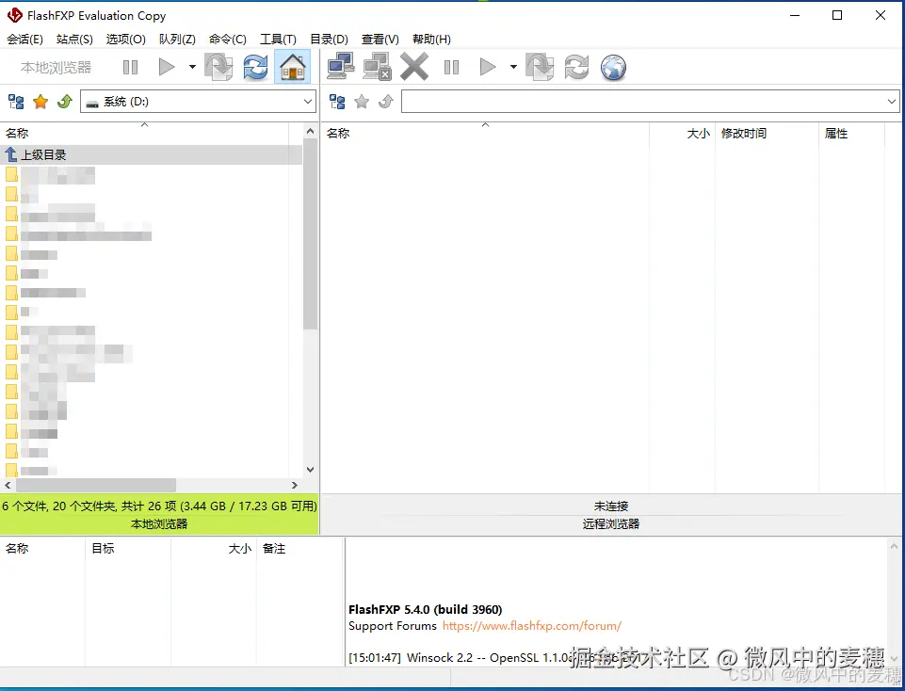Go up via local green arrow icon
The width and height of the screenshot is (905, 691).
click(65, 102)
